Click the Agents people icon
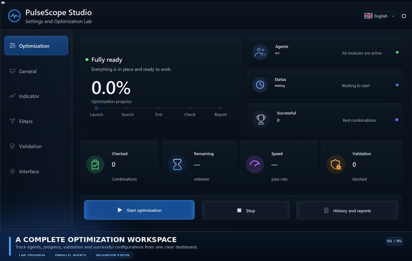 point(260,52)
